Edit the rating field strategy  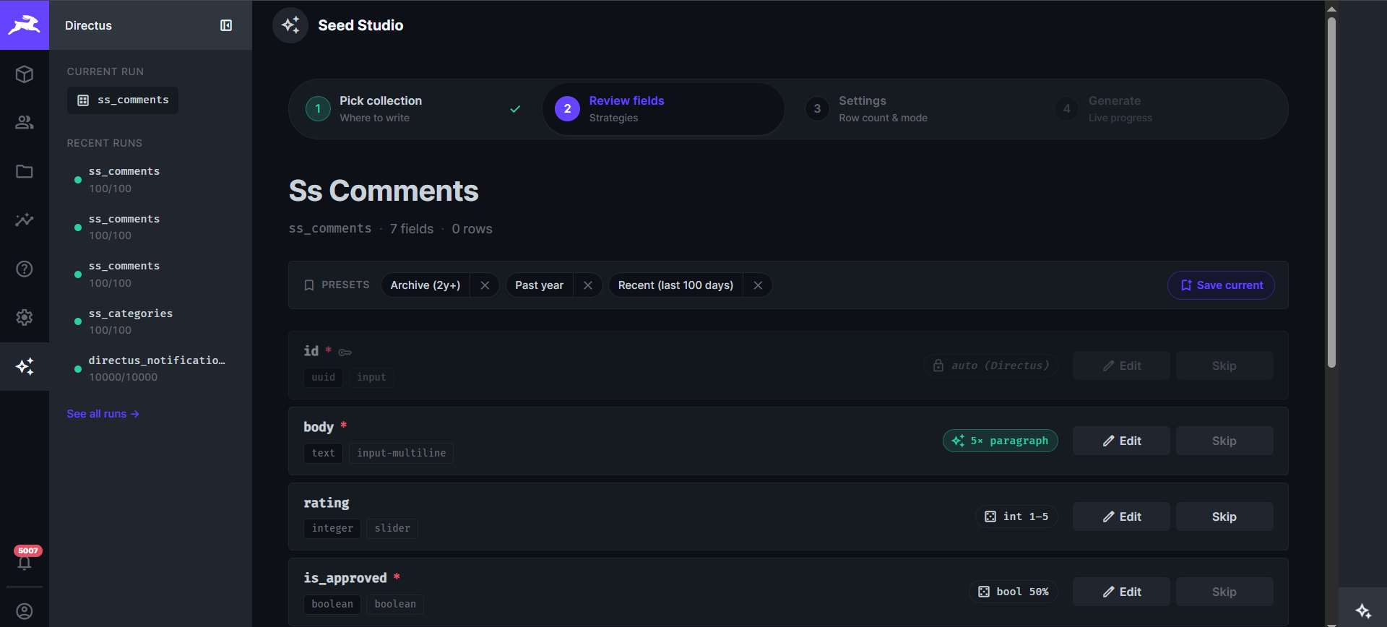pyautogui.click(x=1121, y=516)
